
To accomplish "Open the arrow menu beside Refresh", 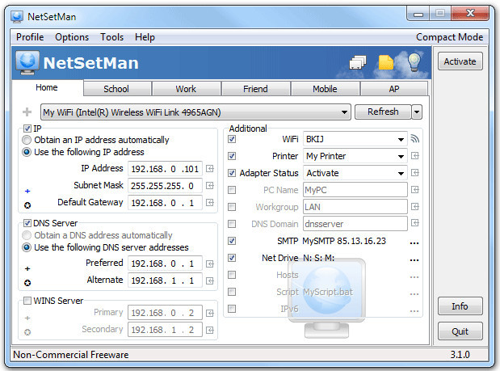I will click(x=417, y=112).
